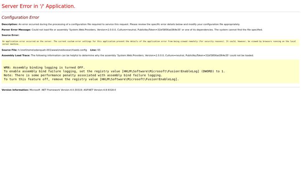
Task: Click the 'Parser Error Message:' label
Action: coord(16,30)
